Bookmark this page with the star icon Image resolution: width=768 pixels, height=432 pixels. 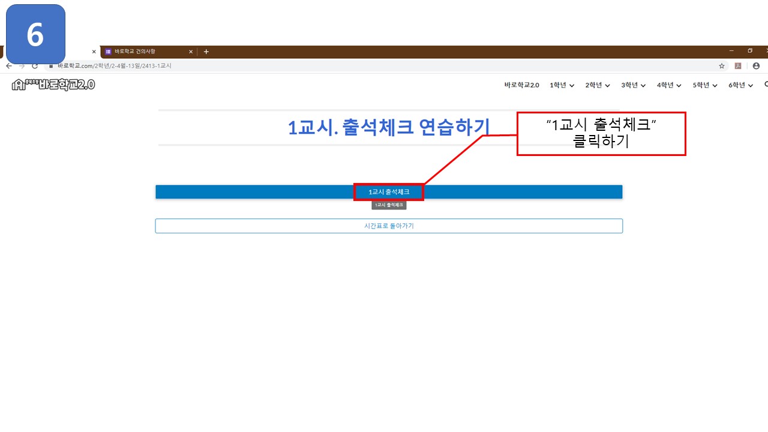pyautogui.click(x=722, y=66)
